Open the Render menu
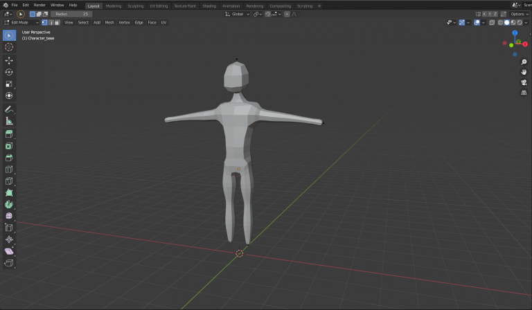Image resolution: width=532 pixels, height=310 pixels. click(39, 5)
